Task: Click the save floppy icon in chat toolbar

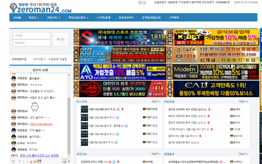Action: click(39, 161)
